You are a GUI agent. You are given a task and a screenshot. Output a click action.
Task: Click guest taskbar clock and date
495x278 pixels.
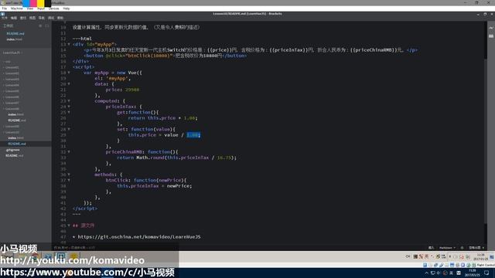click(481, 256)
